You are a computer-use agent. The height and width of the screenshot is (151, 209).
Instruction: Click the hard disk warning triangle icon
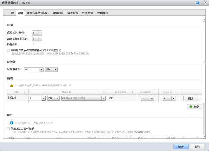click(x=12, y=85)
